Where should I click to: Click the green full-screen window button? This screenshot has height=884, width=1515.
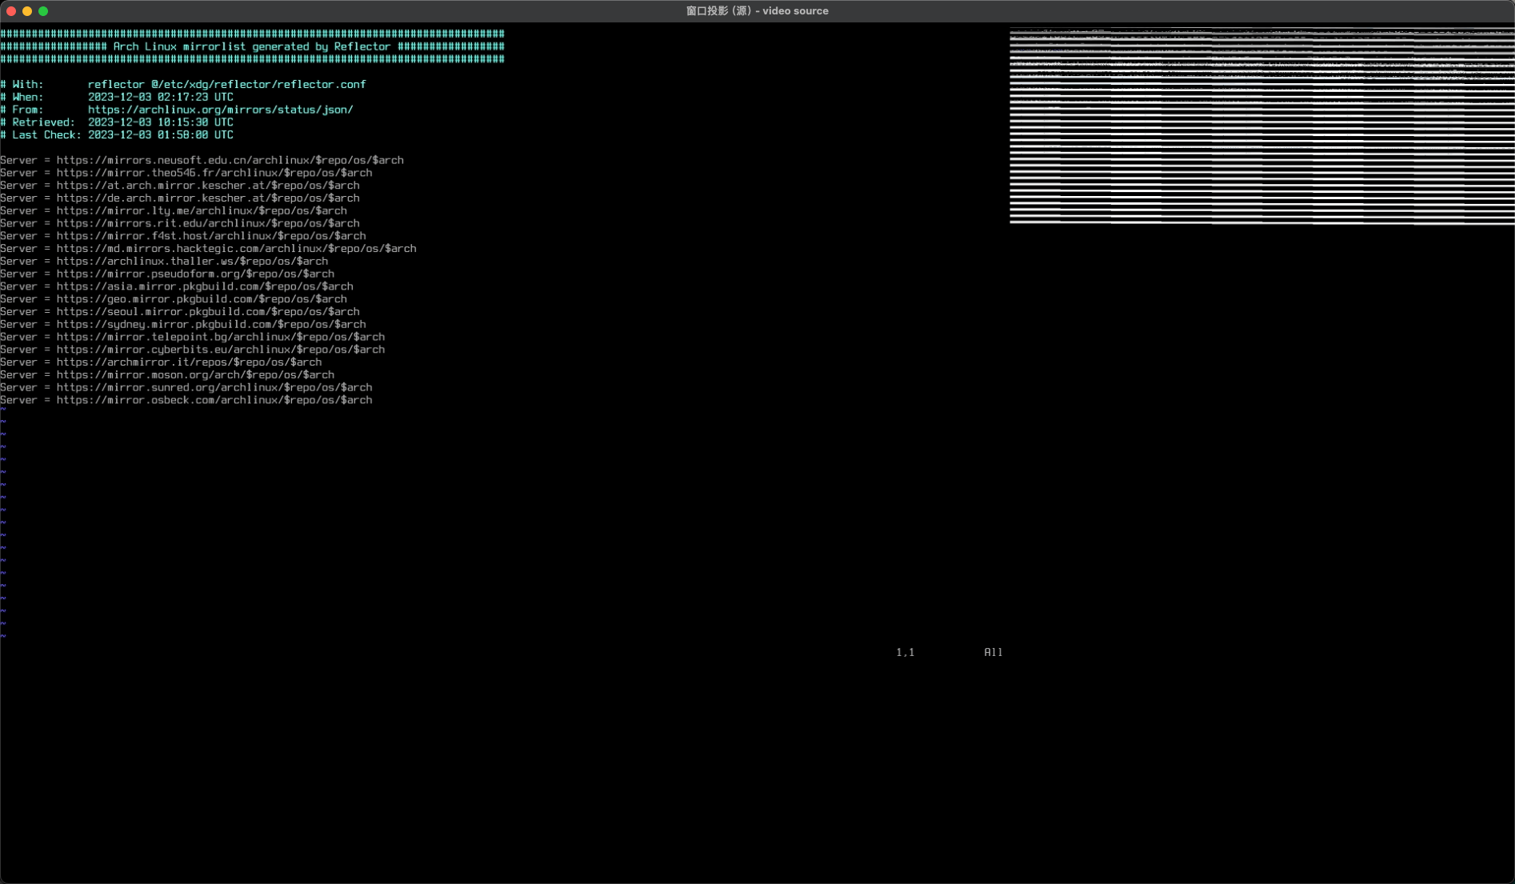[43, 11]
